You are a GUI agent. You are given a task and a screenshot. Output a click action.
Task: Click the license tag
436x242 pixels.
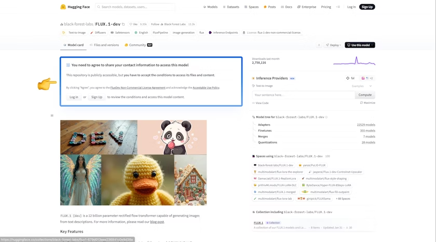pos(271,33)
